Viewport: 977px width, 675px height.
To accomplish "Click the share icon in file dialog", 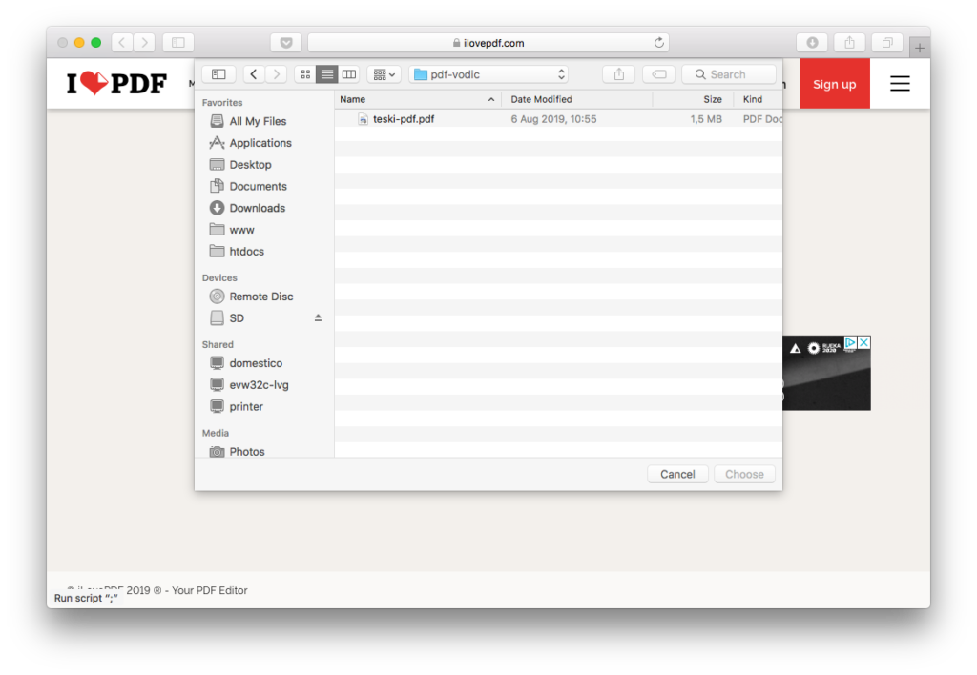I will tap(619, 74).
